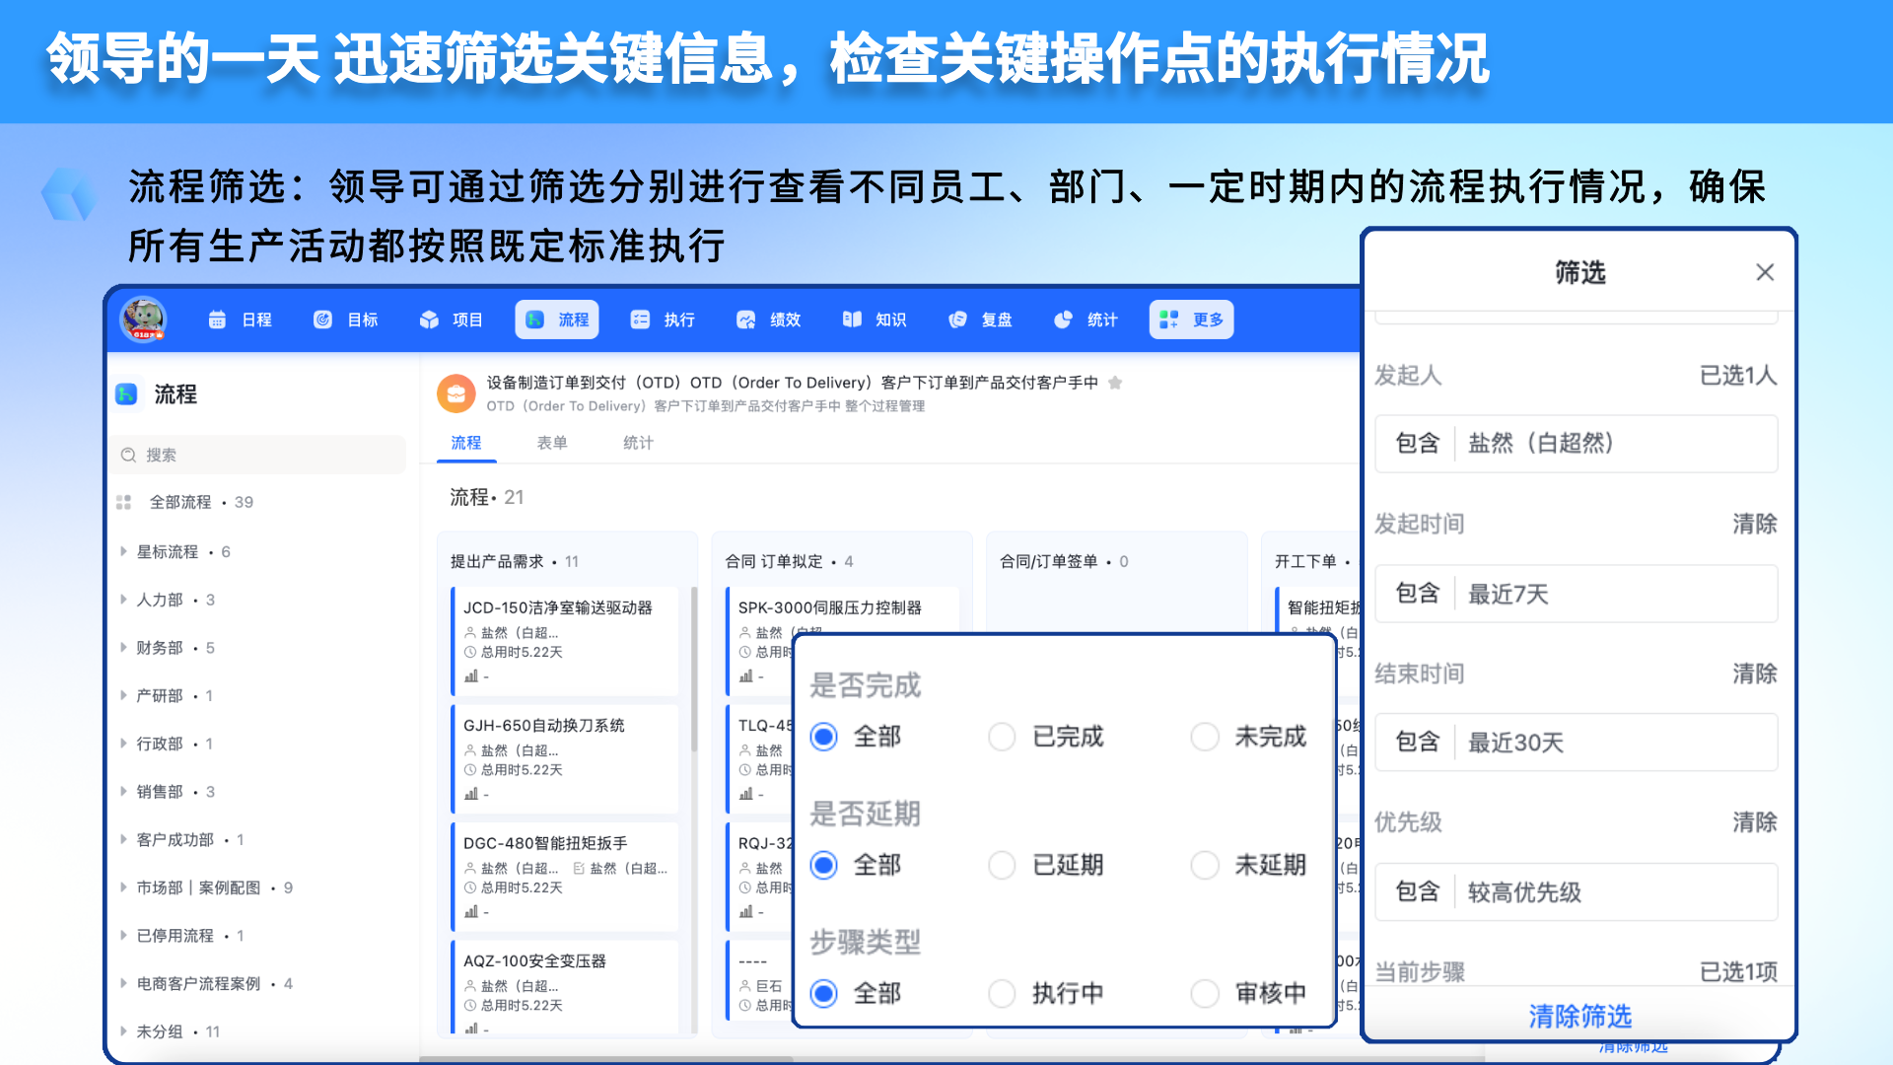
Task: Select the 执行 icon in the top bar
Action: [x=640, y=319]
